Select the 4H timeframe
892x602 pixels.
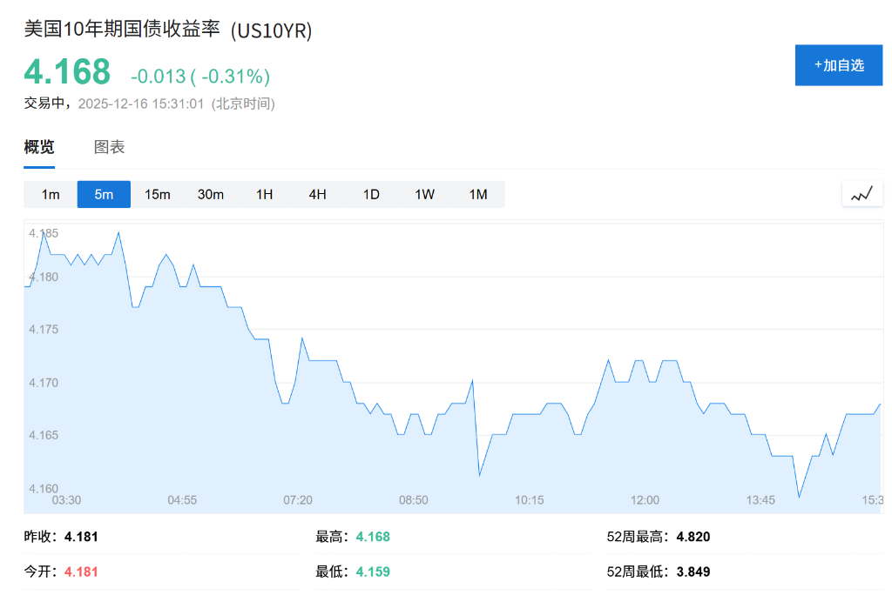317,194
